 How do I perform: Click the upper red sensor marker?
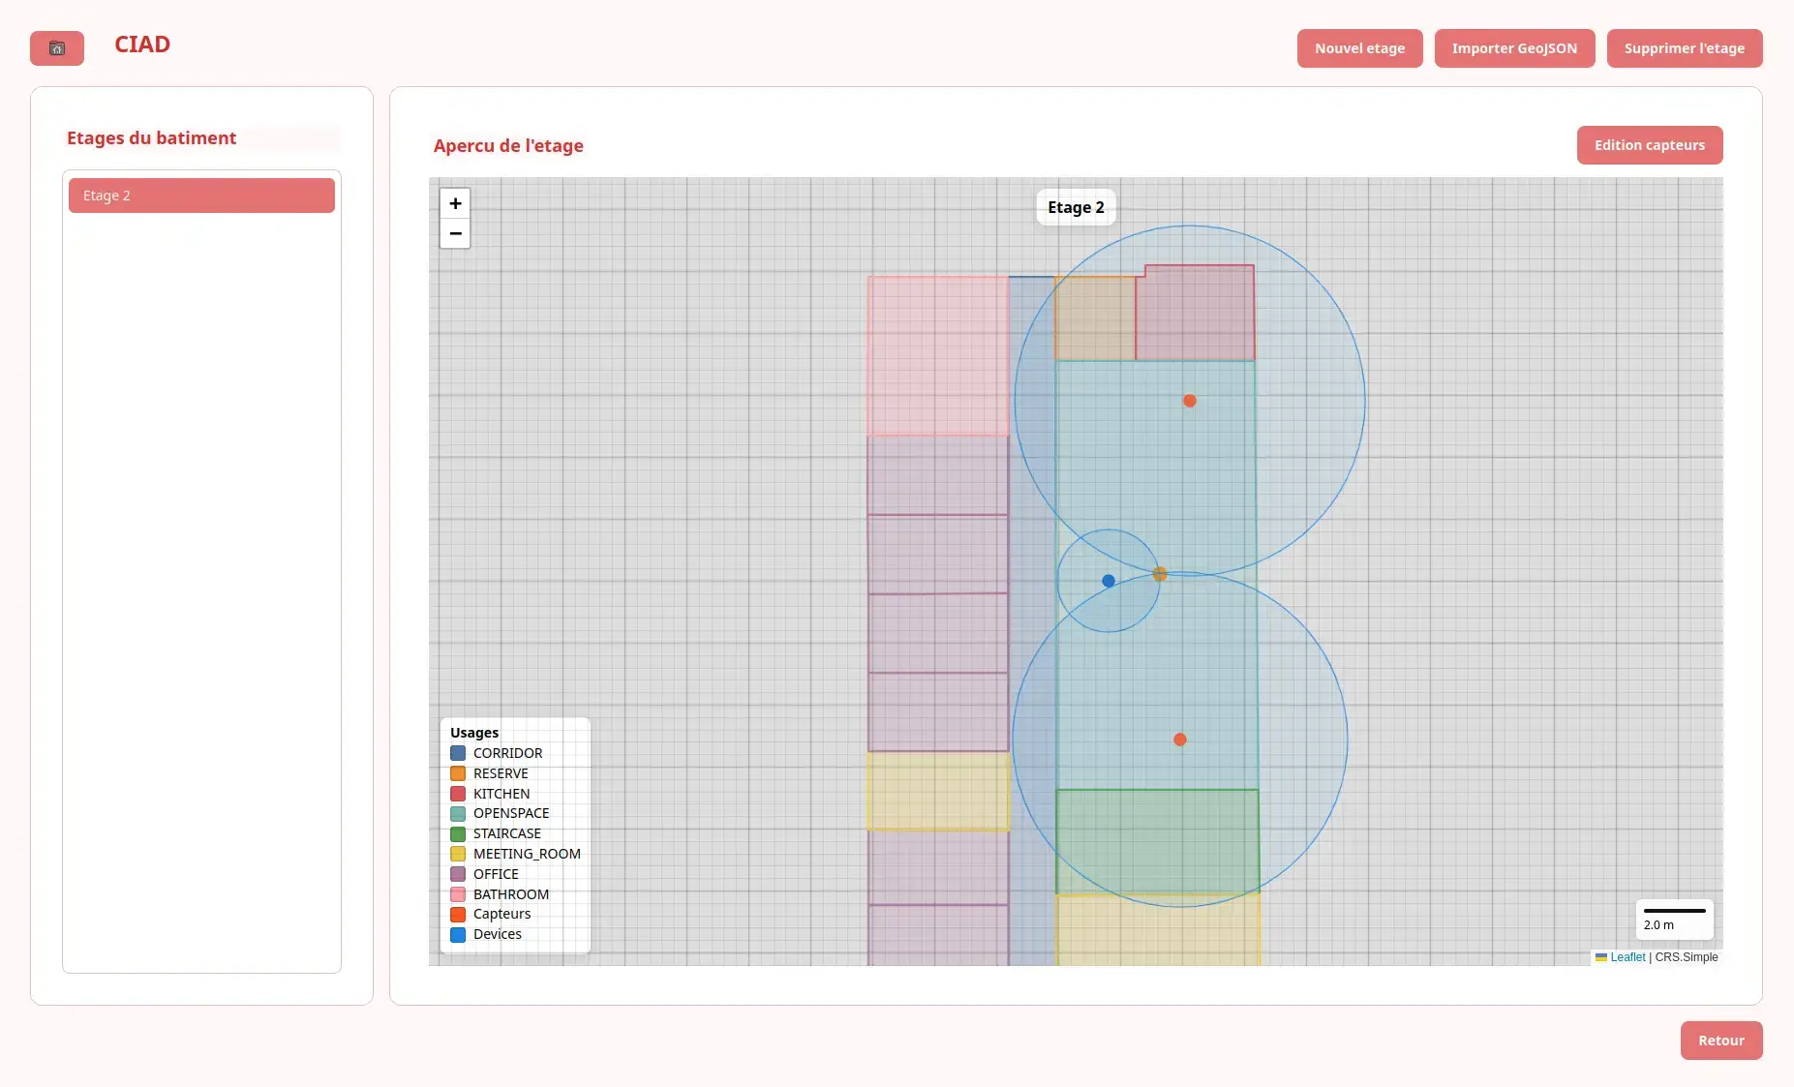[x=1190, y=401]
